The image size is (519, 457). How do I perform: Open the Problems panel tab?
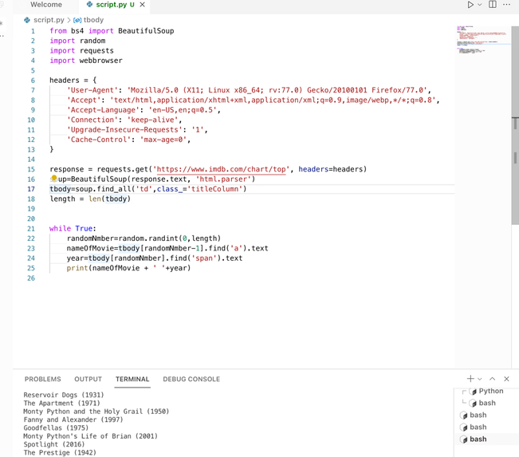(43, 379)
